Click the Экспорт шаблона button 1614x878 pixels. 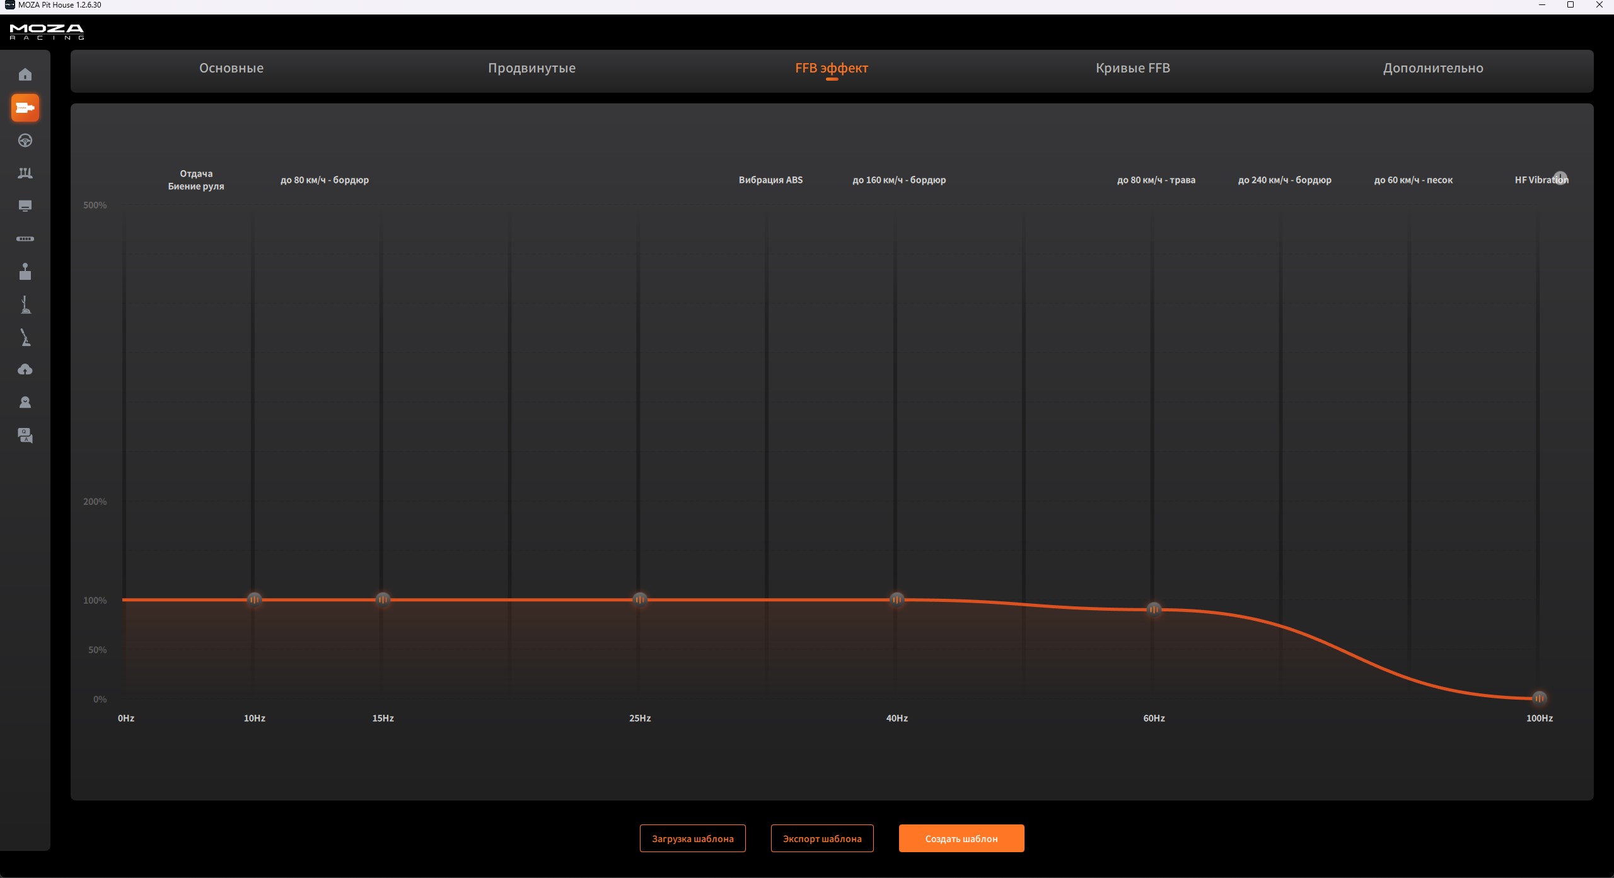coord(822,838)
